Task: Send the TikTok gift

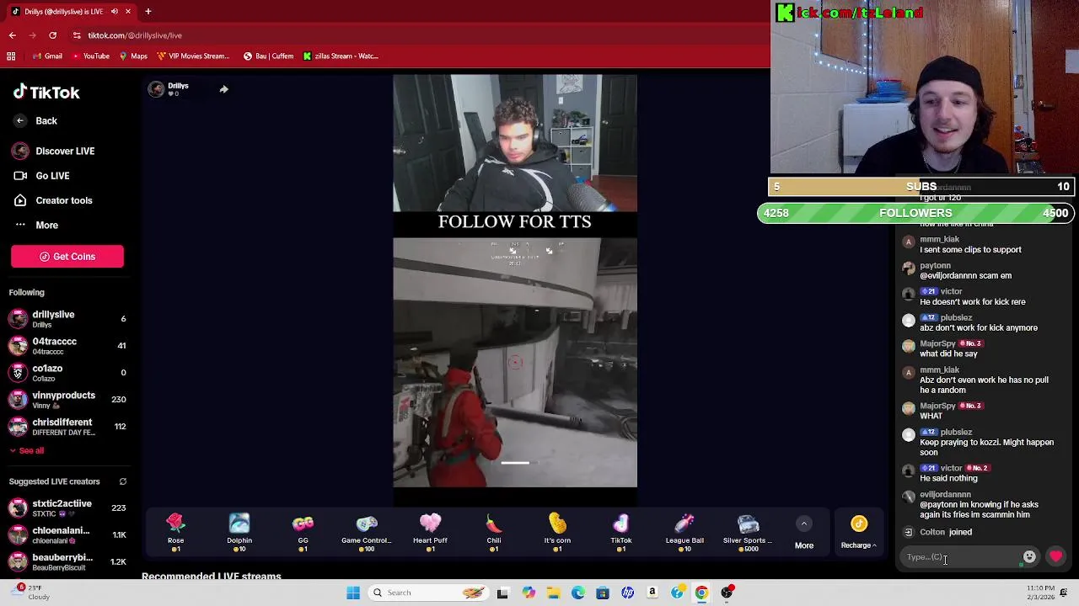Action: [621, 533]
